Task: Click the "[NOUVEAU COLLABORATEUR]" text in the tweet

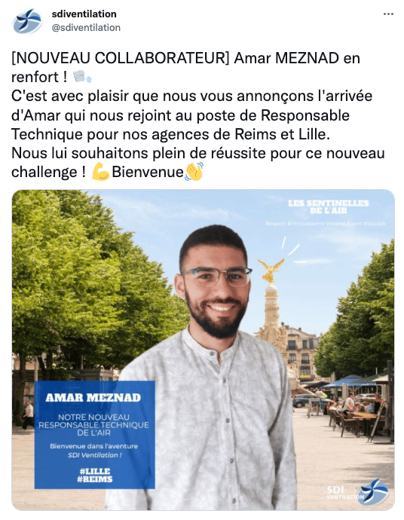Action: coord(121,58)
